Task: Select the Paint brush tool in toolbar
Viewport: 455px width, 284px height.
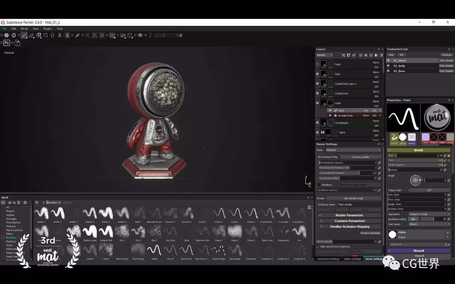Action: [x=24, y=35]
